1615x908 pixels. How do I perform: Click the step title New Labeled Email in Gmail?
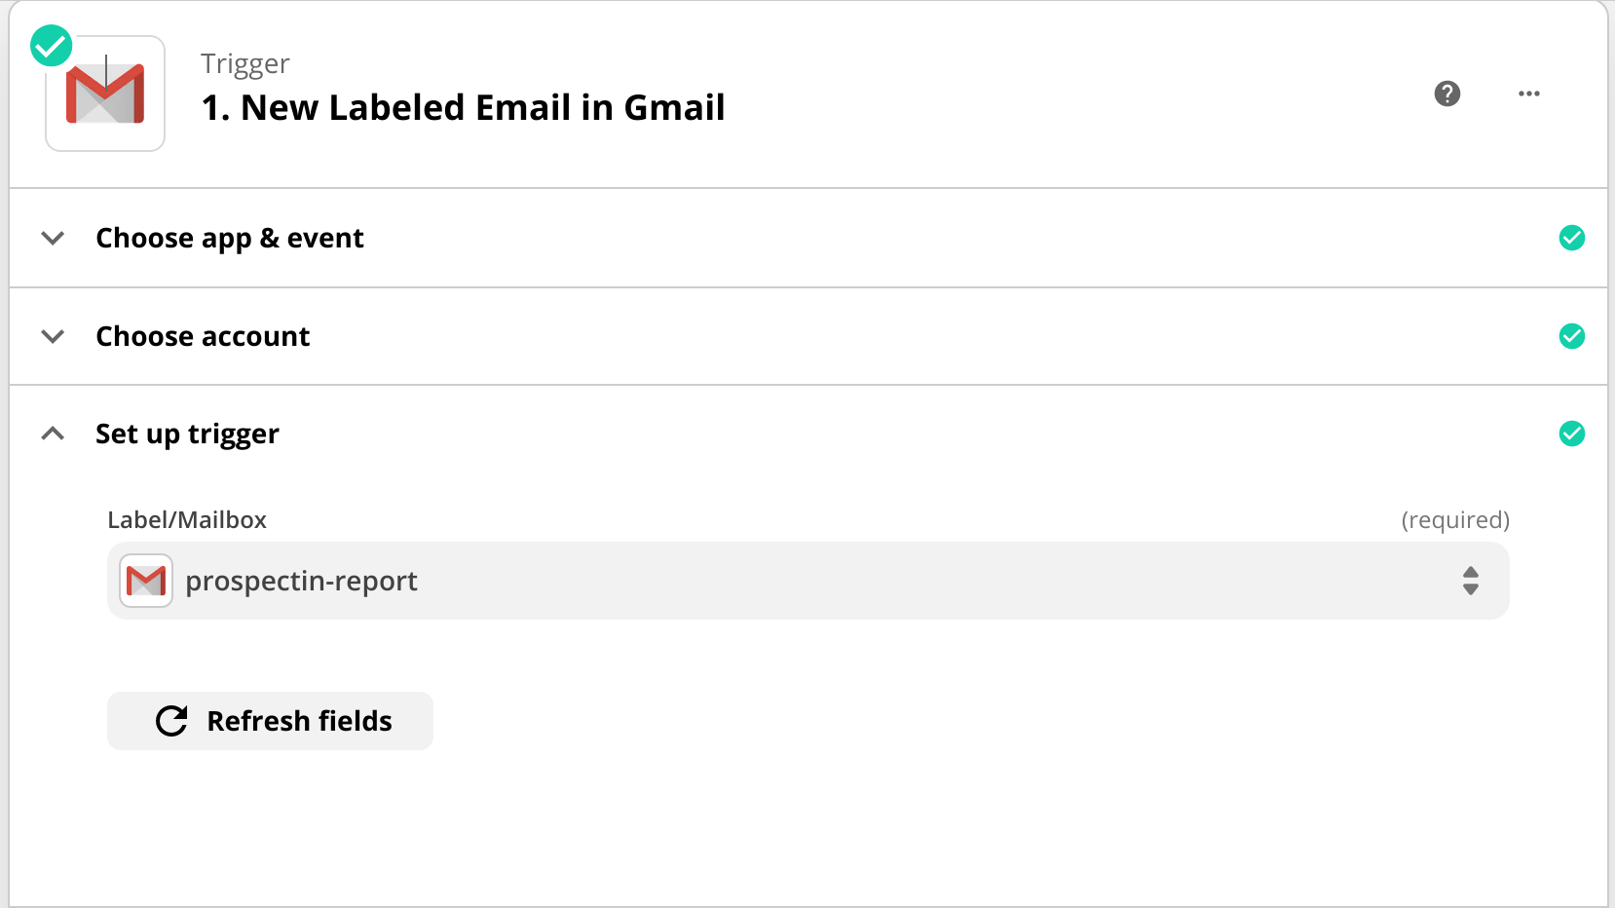click(x=463, y=107)
